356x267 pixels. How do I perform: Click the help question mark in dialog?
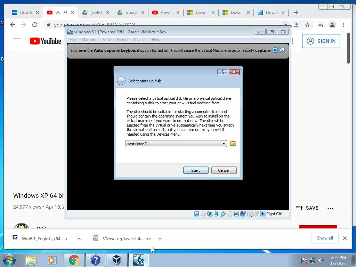222,72
